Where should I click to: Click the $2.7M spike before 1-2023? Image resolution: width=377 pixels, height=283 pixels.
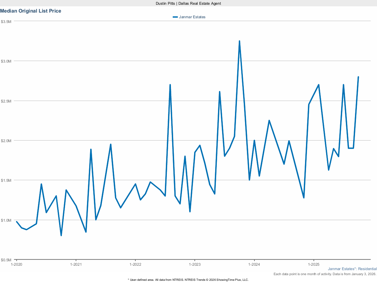coord(170,84)
